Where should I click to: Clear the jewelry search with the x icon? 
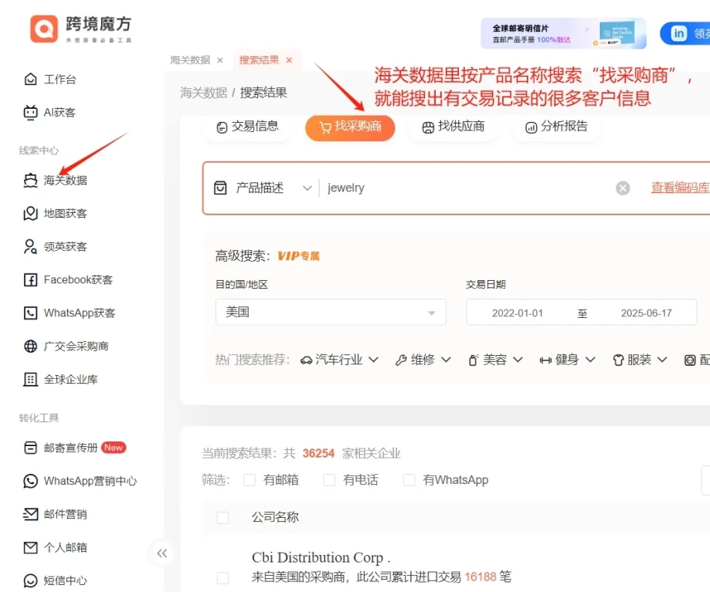(623, 188)
